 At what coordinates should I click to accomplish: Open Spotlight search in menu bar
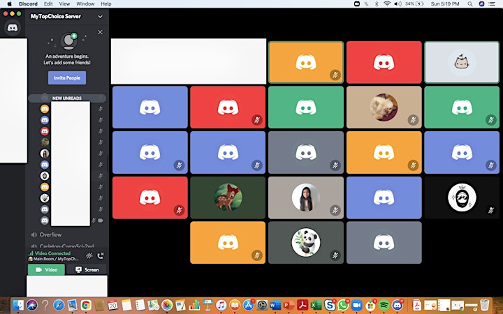(470, 4)
